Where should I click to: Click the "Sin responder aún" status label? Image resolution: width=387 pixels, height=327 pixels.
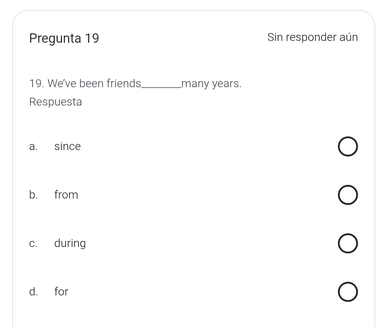click(312, 37)
